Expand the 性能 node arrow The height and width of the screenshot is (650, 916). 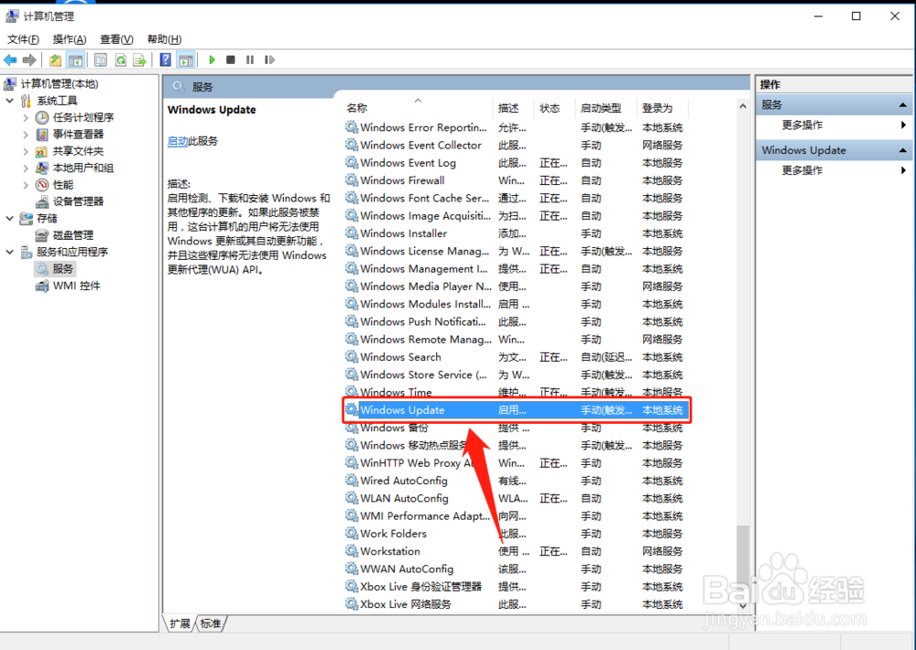pos(26,185)
